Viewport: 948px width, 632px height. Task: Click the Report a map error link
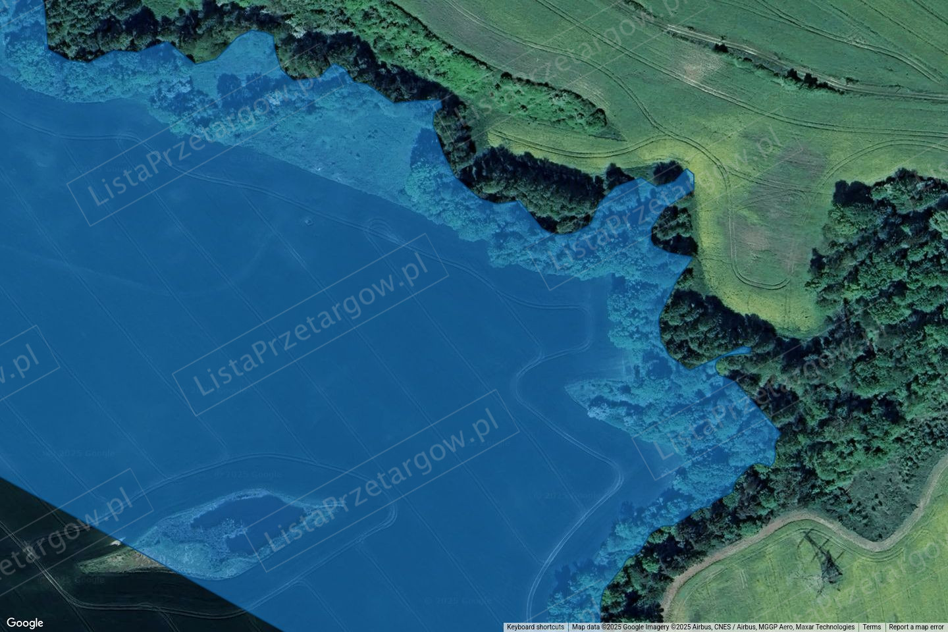click(916, 627)
